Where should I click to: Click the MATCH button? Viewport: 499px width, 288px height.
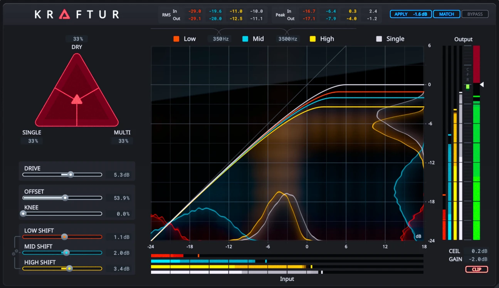(447, 14)
